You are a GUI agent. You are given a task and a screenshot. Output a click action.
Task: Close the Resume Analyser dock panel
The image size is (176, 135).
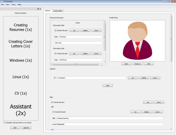(x=40, y=9)
